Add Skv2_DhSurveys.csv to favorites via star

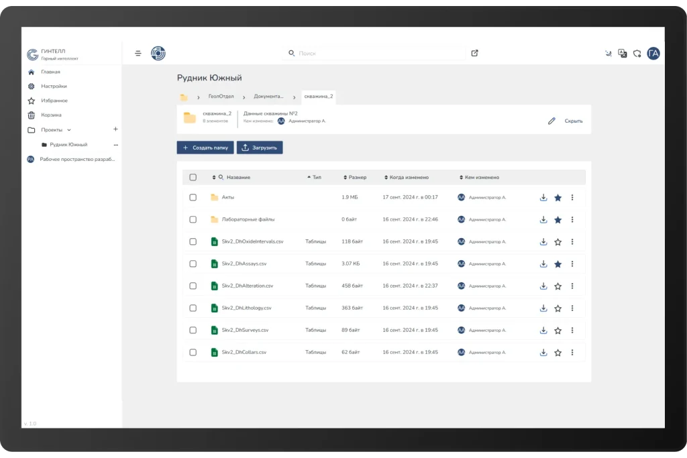[558, 331]
